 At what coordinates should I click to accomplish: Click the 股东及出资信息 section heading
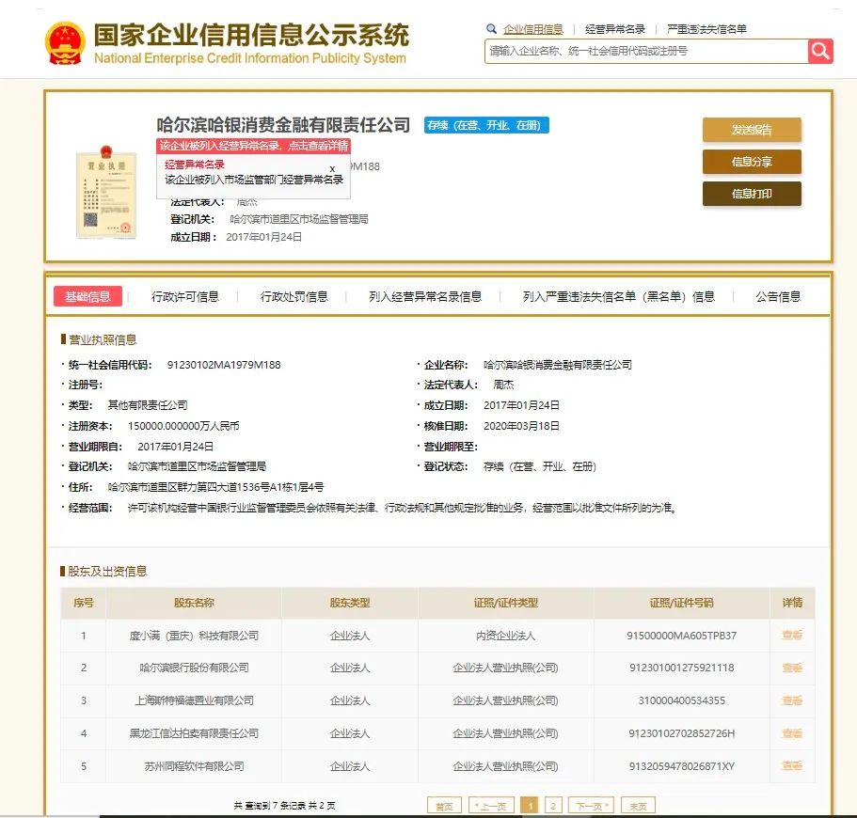(107, 572)
